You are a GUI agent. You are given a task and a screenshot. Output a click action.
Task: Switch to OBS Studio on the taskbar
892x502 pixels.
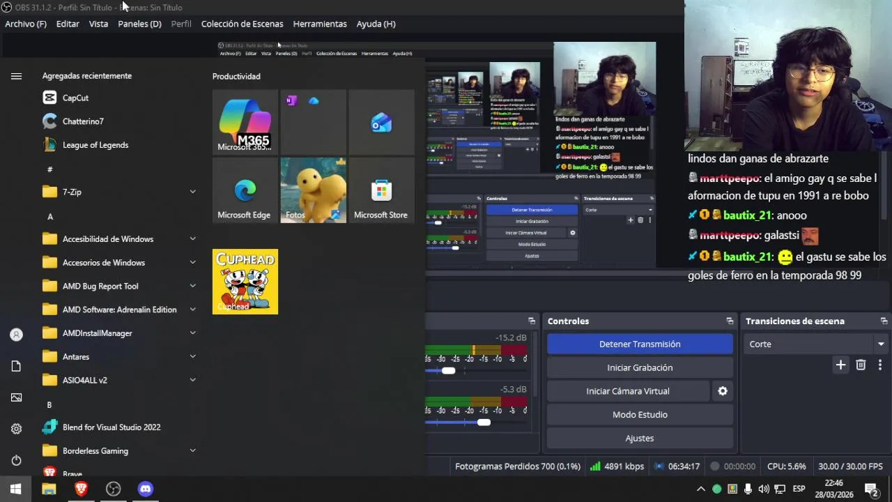tap(113, 489)
